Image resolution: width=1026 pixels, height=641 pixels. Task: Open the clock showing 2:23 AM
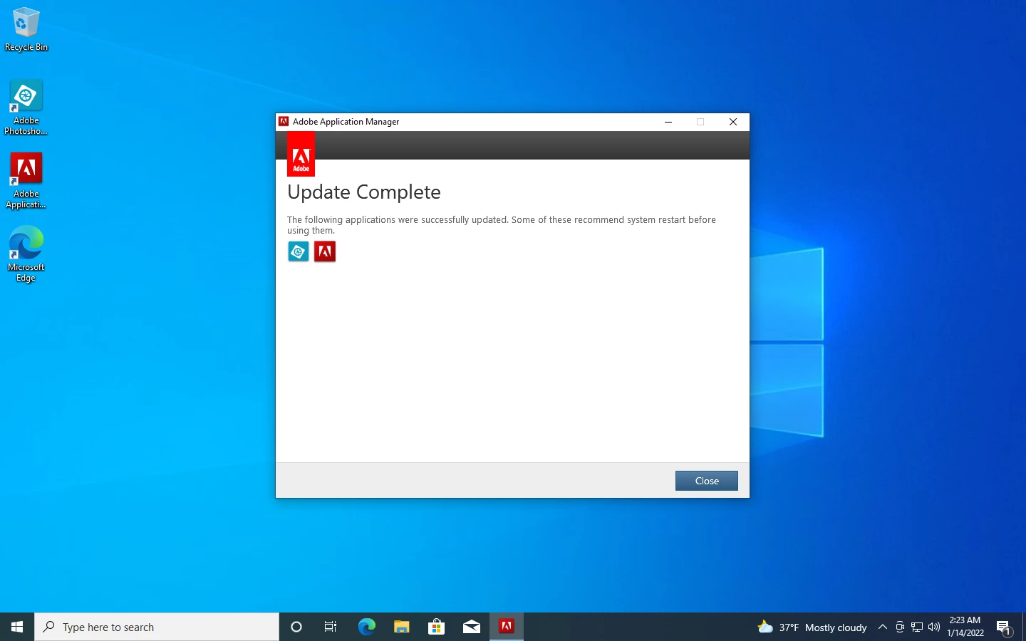(x=965, y=627)
